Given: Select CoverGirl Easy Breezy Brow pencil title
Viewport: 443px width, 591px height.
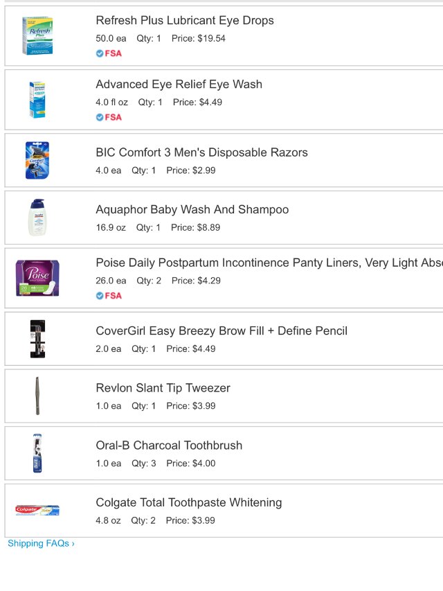Looking at the screenshot, I should click(221, 330).
